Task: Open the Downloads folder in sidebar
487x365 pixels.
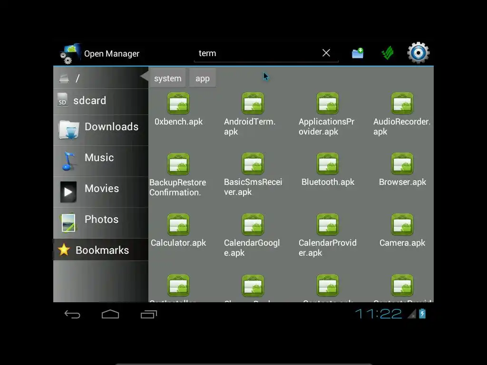Action: (101, 130)
